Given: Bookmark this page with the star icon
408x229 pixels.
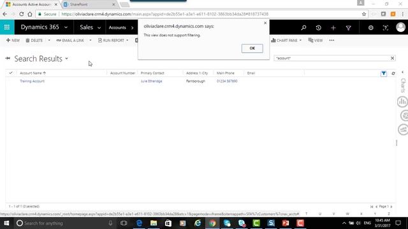Looking at the screenshot, I should [x=364, y=14].
